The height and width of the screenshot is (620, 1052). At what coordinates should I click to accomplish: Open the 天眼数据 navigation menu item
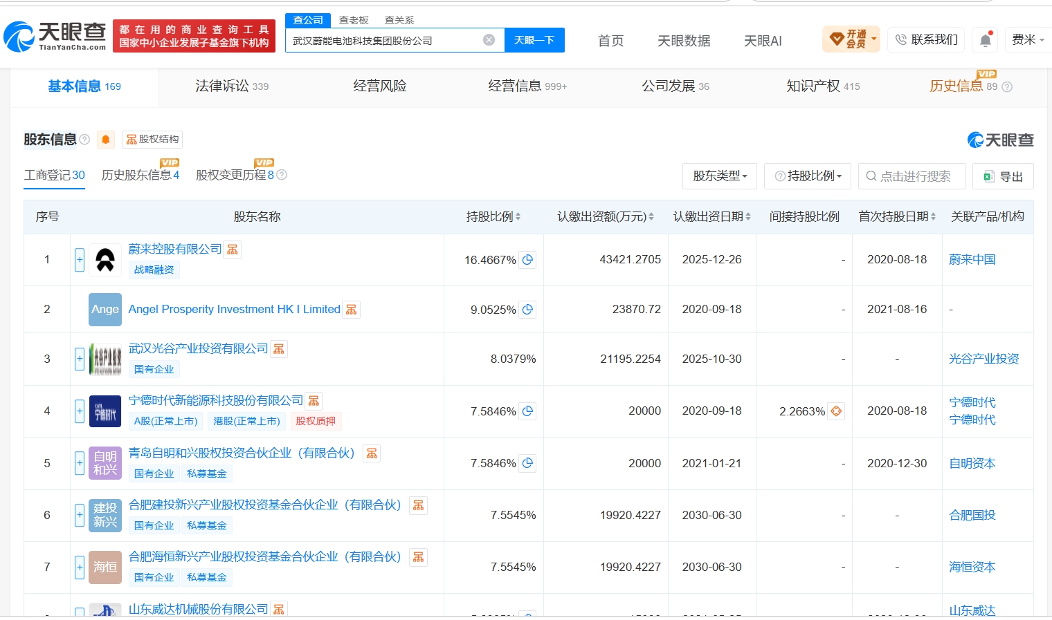tap(684, 41)
